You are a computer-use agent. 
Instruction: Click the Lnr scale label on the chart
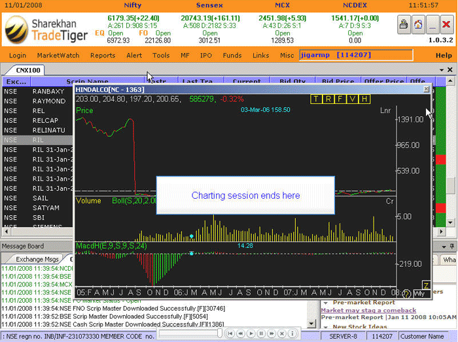[x=385, y=111]
